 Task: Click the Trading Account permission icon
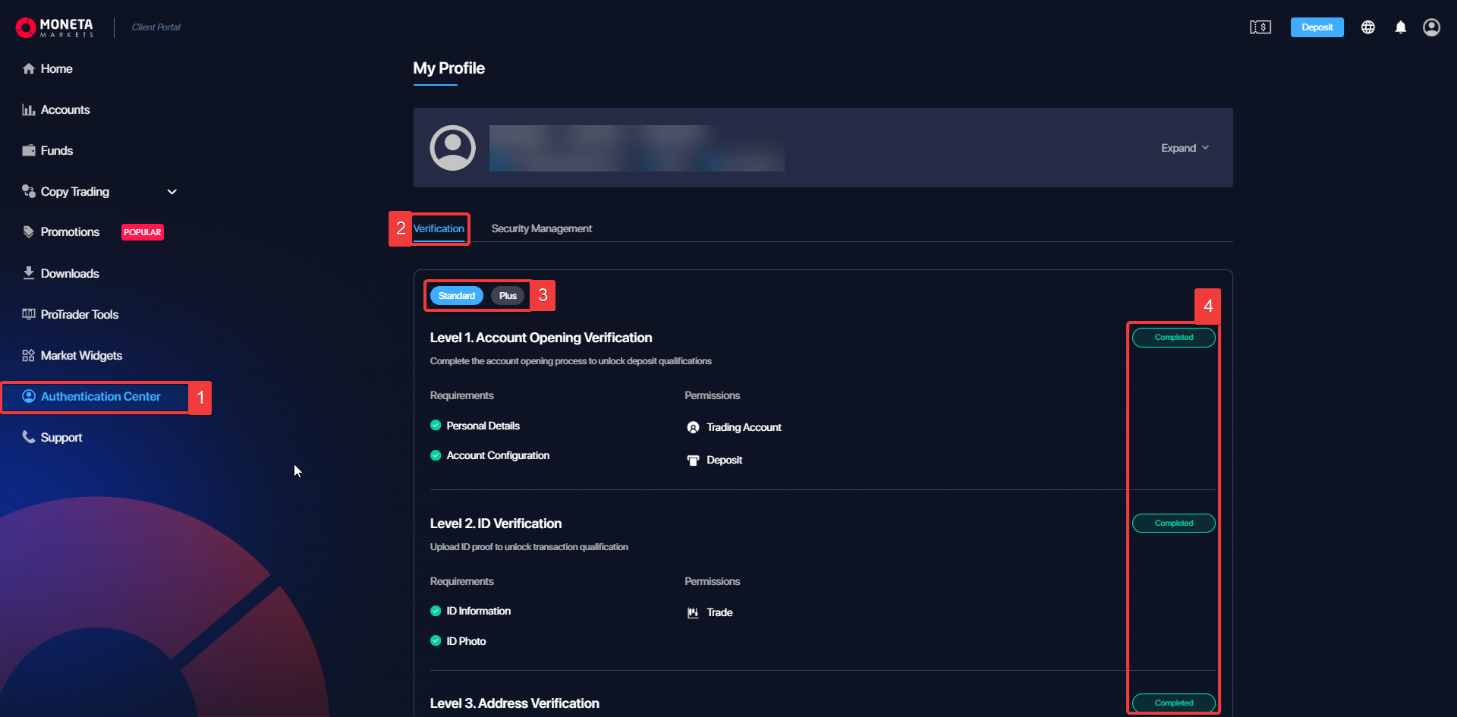click(x=693, y=428)
